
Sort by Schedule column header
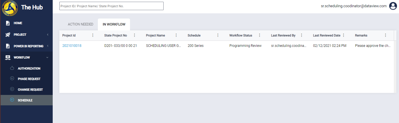pos(194,36)
